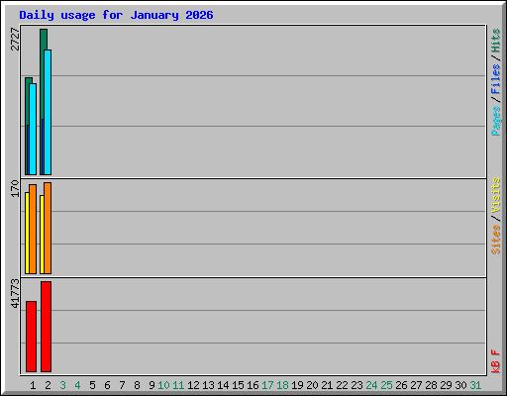Click the red "KB F" legend label

495,361
